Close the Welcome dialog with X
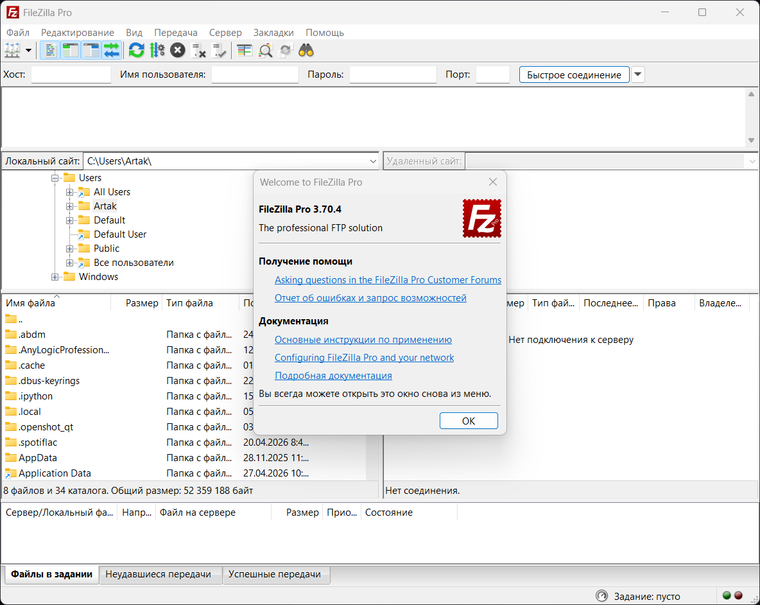The width and height of the screenshot is (760, 605). (x=493, y=182)
